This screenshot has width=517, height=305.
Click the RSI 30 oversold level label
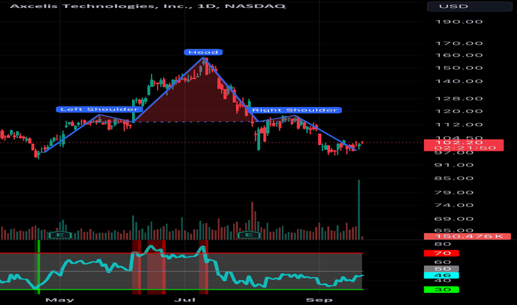click(442, 289)
